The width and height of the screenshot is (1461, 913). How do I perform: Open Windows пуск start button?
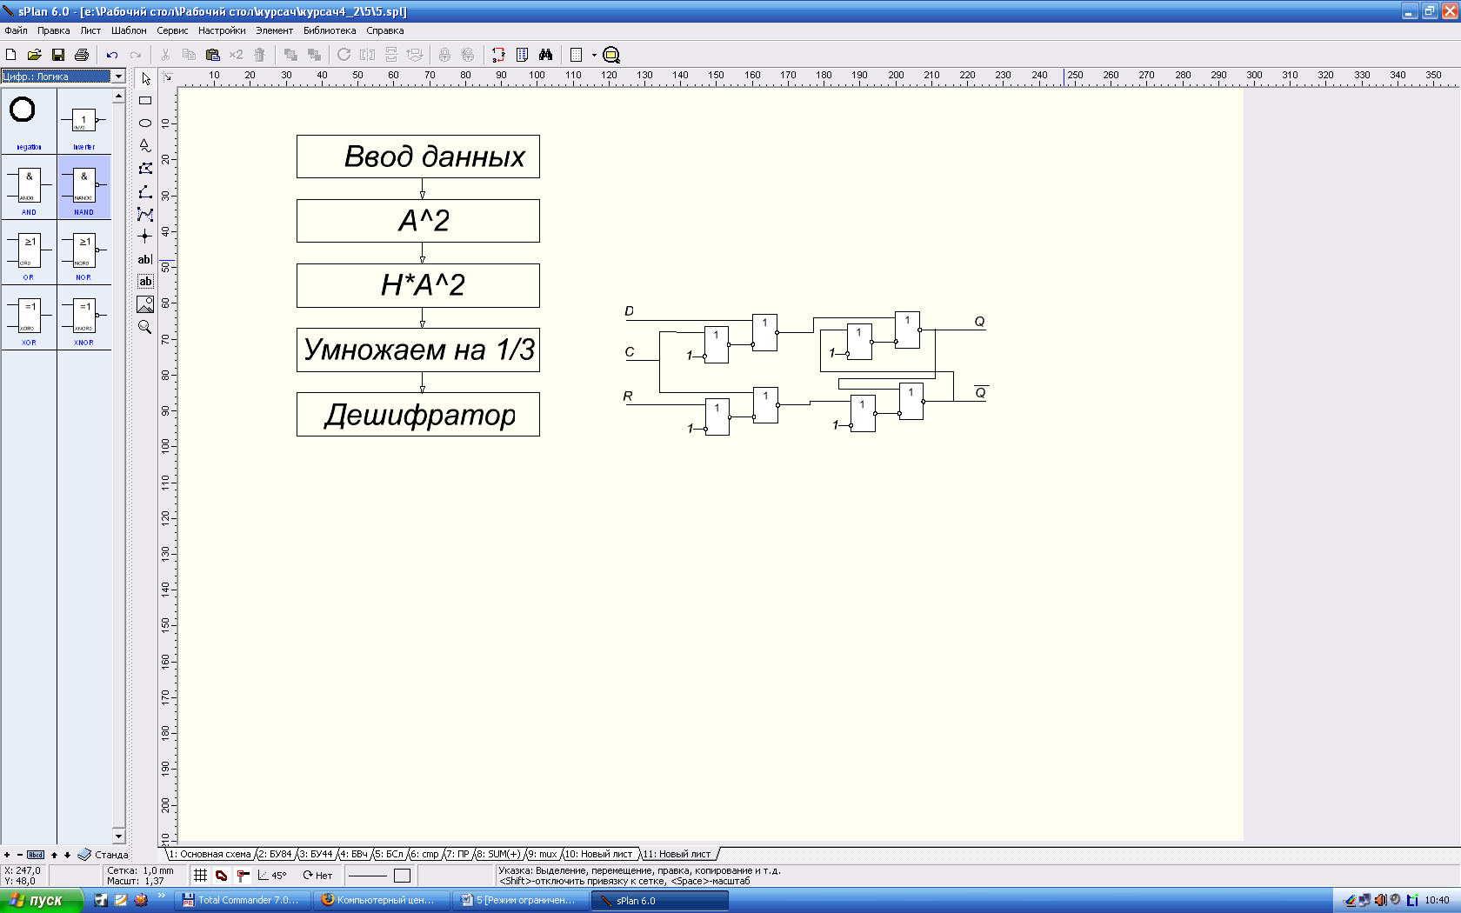pos(41,900)
